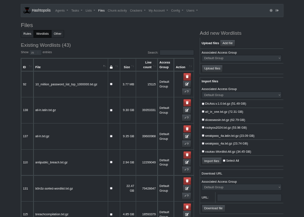This screenshot has height=217, width=304.
Task: Sort table by lock secret column icon
Action: [114, 65]
